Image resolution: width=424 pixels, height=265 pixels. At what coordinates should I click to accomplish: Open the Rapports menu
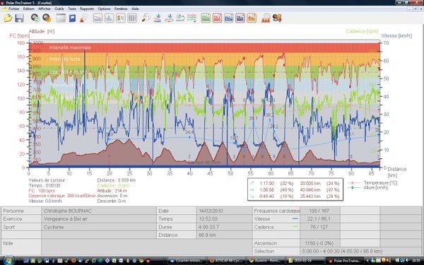pyautogui.click(x=87, y=8)
